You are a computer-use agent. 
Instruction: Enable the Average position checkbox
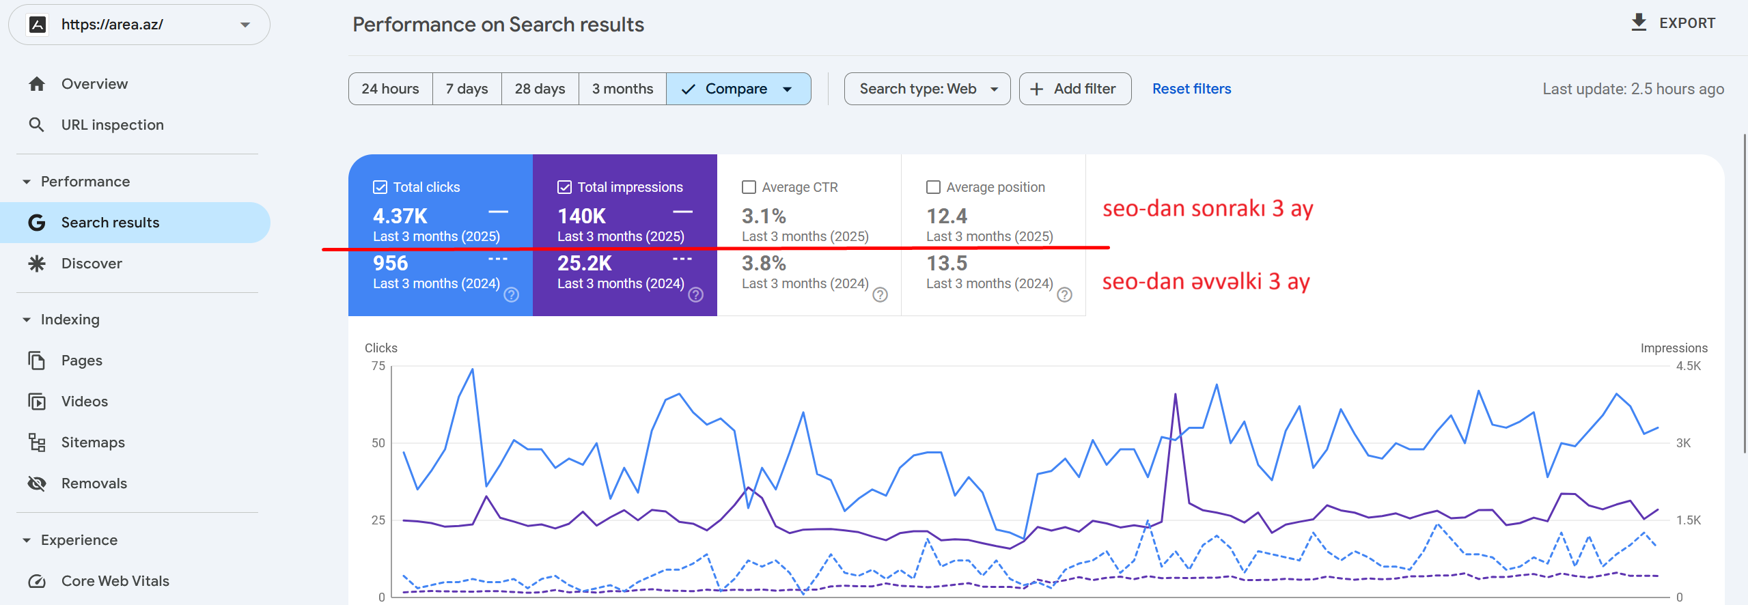point(934,187)
